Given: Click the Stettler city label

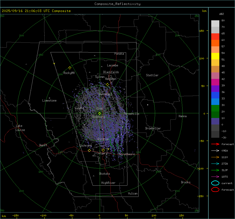Looking at the screenshot, I should (x=152, y=75).
